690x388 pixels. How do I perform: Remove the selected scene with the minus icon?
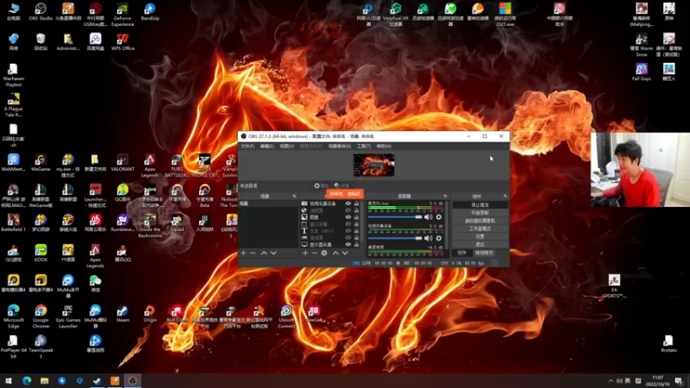click(253, 253)
